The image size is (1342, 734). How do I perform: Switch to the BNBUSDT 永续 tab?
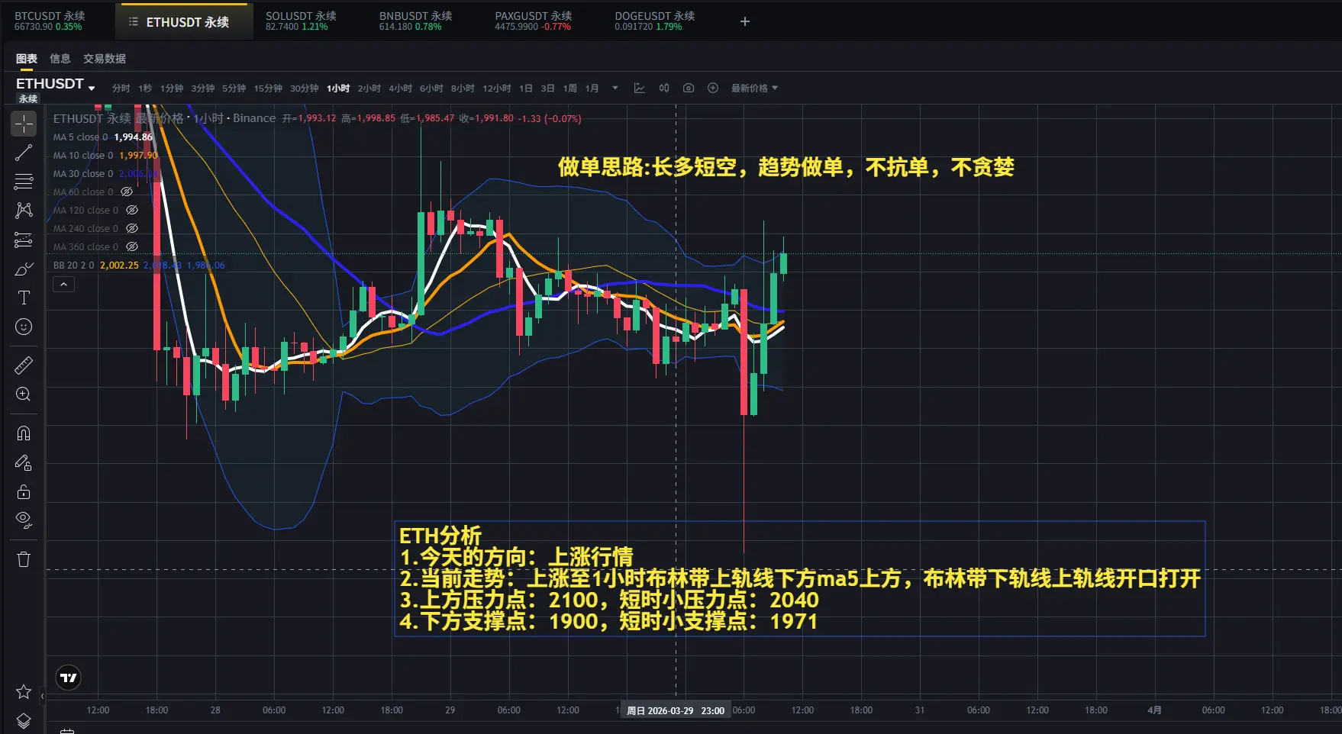point(415,21)
